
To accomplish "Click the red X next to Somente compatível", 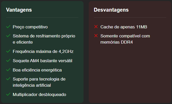I will click(x=96, y=36).
